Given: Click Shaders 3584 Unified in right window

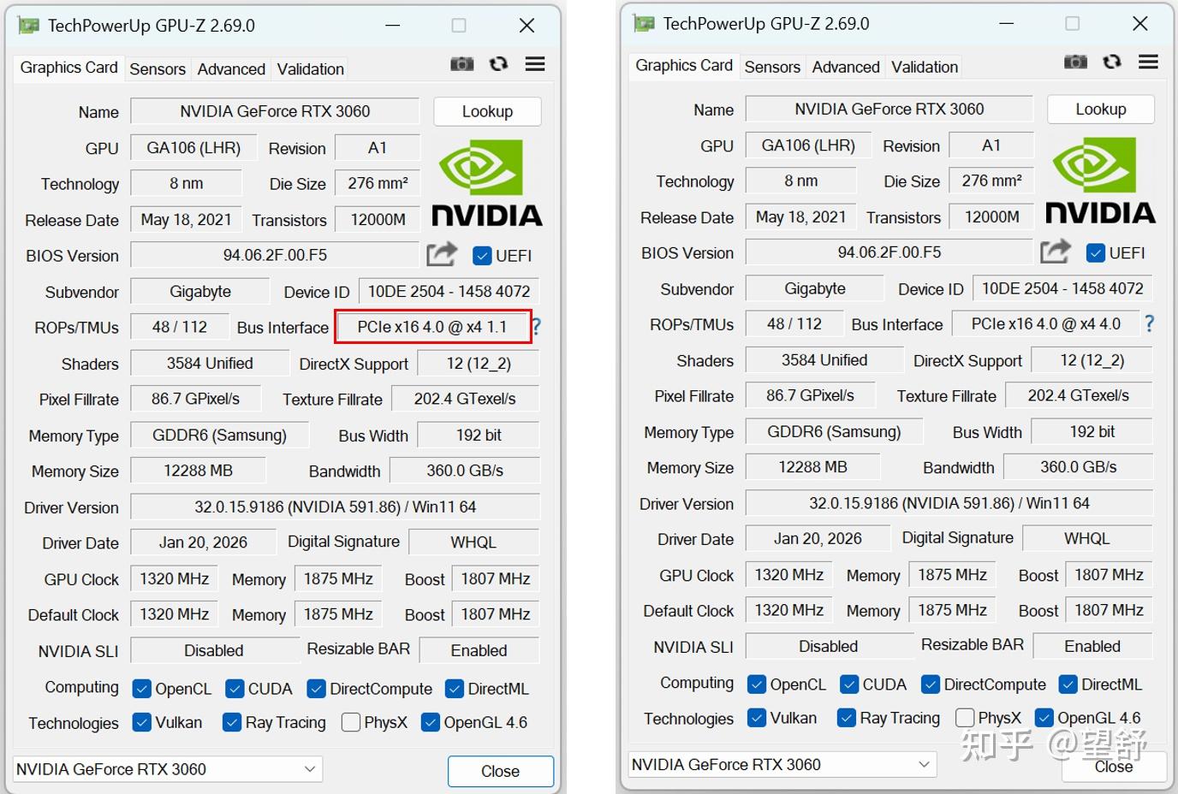Looking at the screenshot, I should click(824, 360).
